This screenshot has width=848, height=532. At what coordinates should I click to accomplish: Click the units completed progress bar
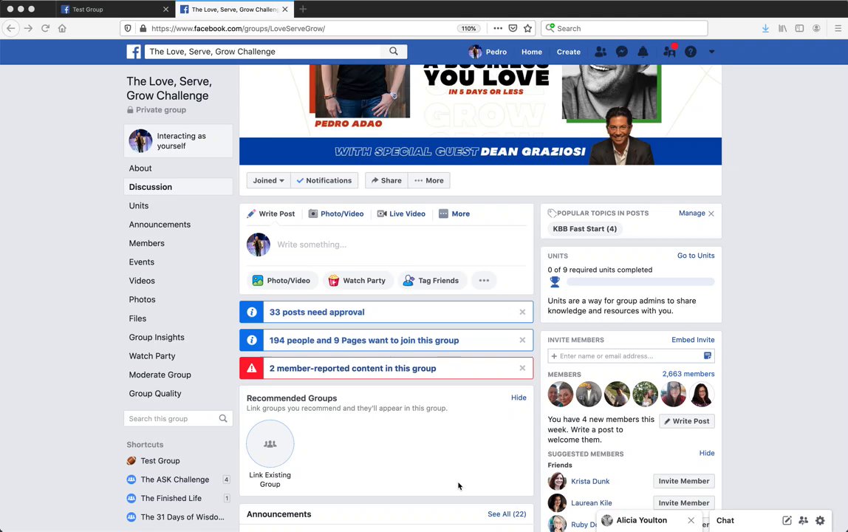[640, 282]
